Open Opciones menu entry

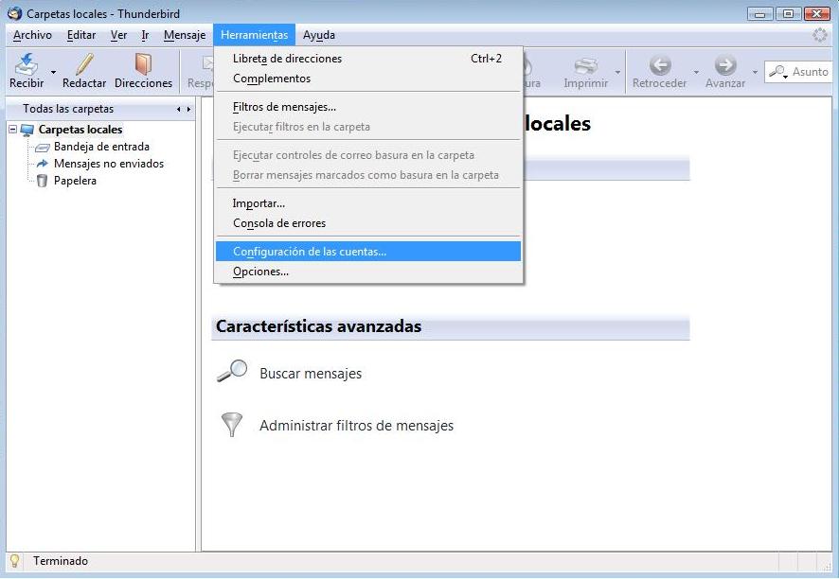pos(368,272)
